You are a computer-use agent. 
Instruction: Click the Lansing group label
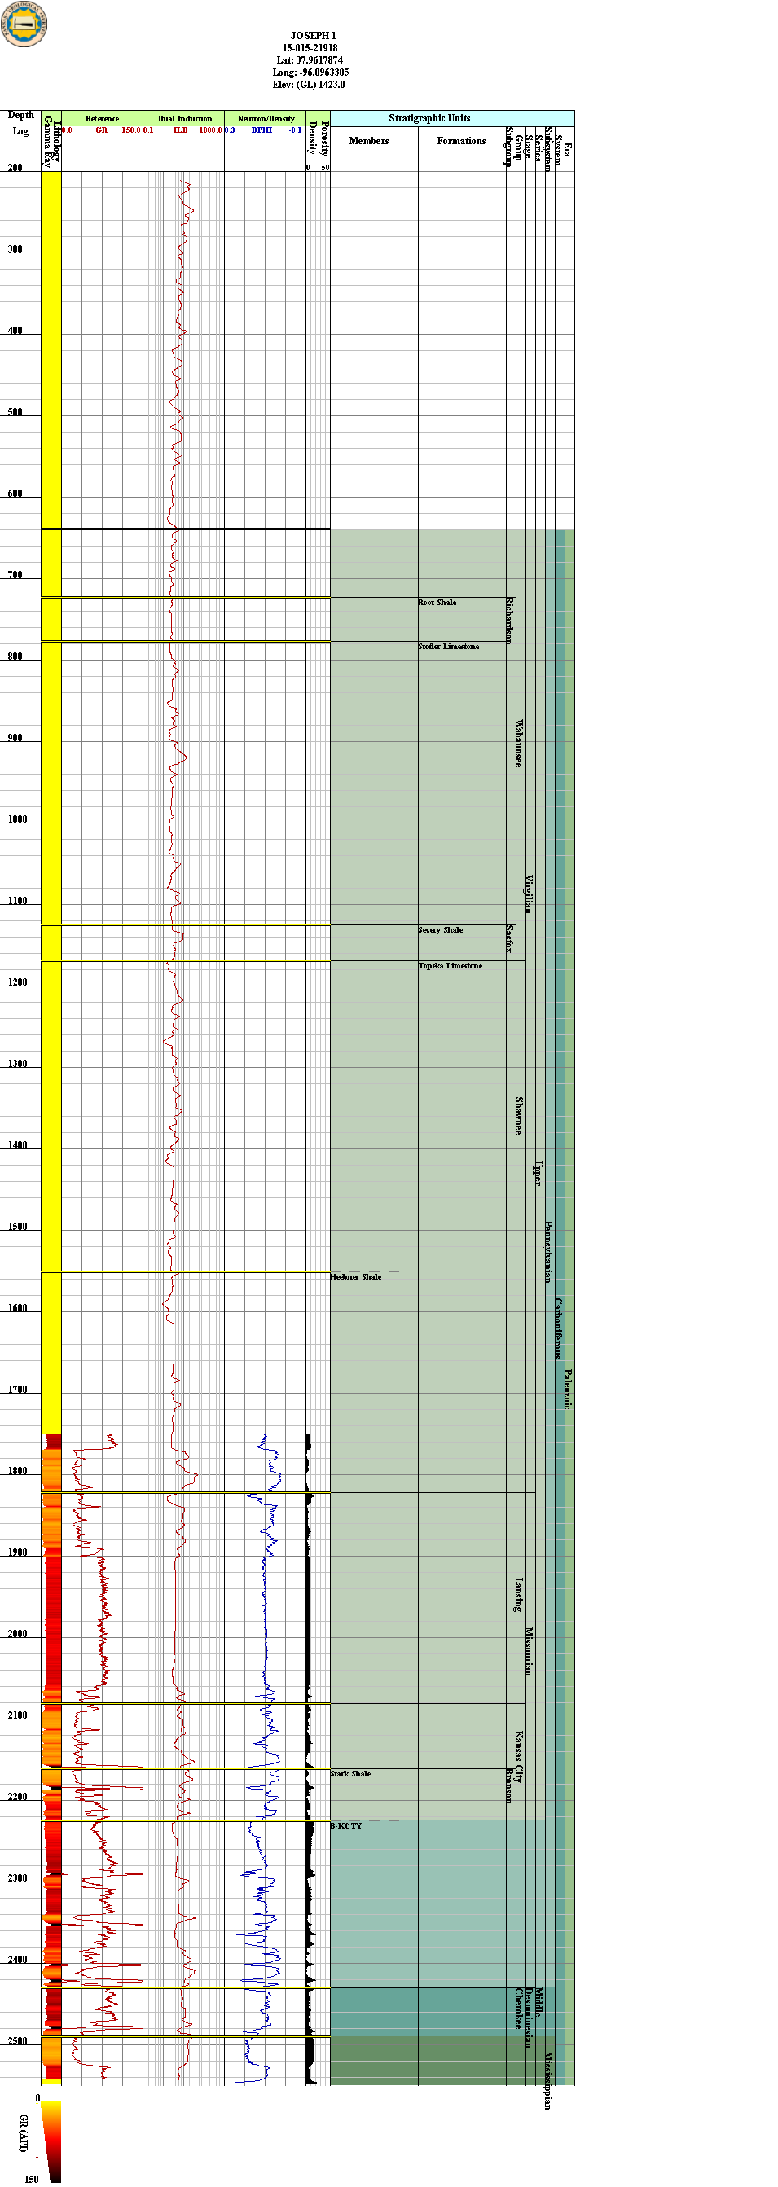[x=519, y=1596]
